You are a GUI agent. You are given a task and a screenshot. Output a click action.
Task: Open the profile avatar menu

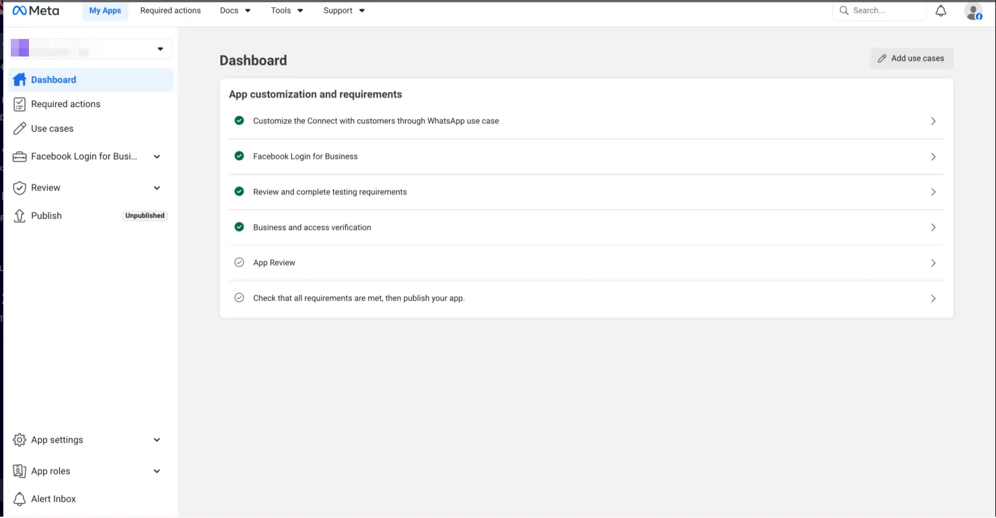pos(973,11)
